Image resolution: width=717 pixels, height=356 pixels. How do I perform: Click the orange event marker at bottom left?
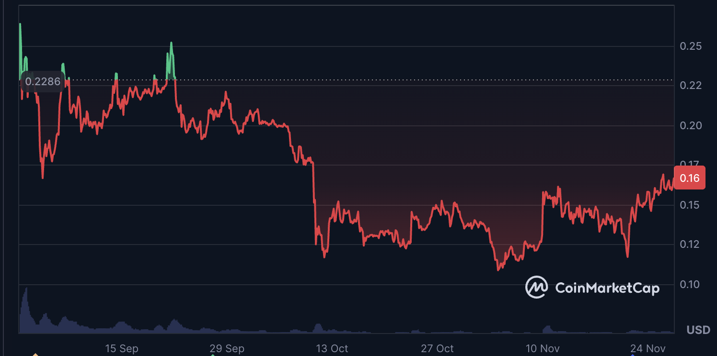coord(35,355)
